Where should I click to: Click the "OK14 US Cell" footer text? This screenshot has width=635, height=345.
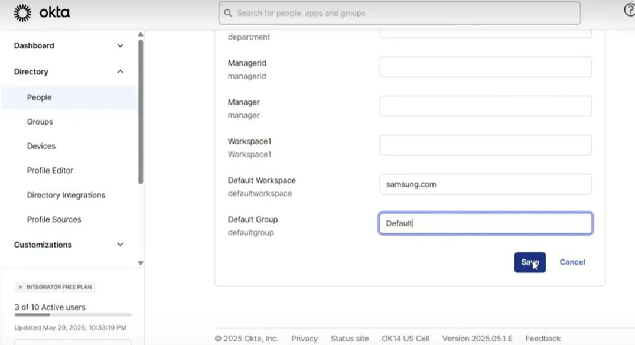(x=405, y=338)
